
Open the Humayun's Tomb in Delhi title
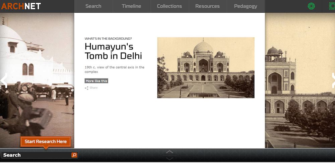(x=113, y=51)
